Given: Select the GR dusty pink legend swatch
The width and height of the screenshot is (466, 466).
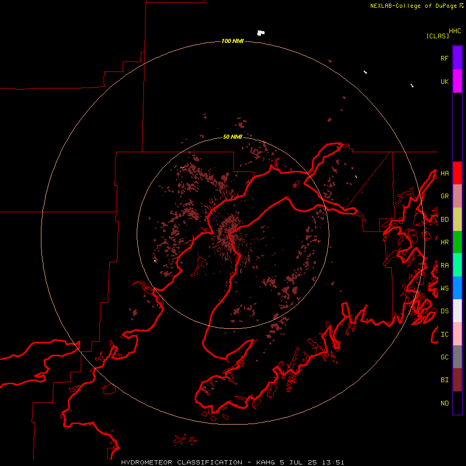Looking at the screenshot, I should (457, 196).
